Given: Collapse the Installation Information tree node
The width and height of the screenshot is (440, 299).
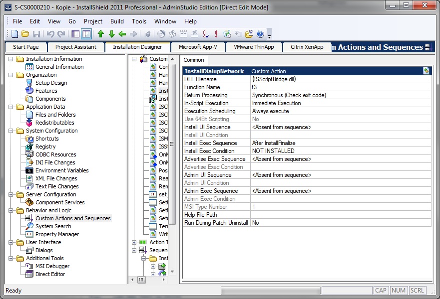Looking at the screenshot, I should 10,59.
